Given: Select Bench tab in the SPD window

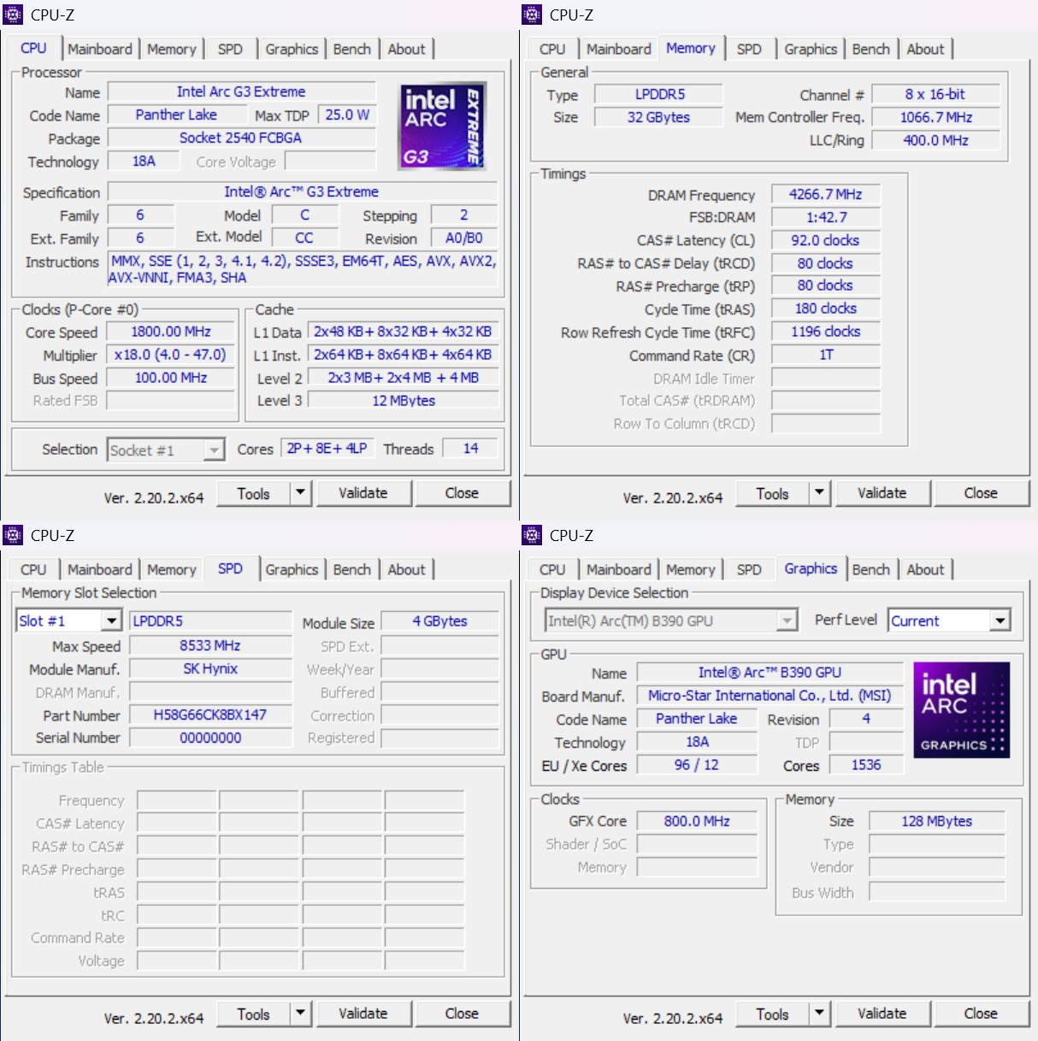Looking at the screenshot, I should coord(352,569).
